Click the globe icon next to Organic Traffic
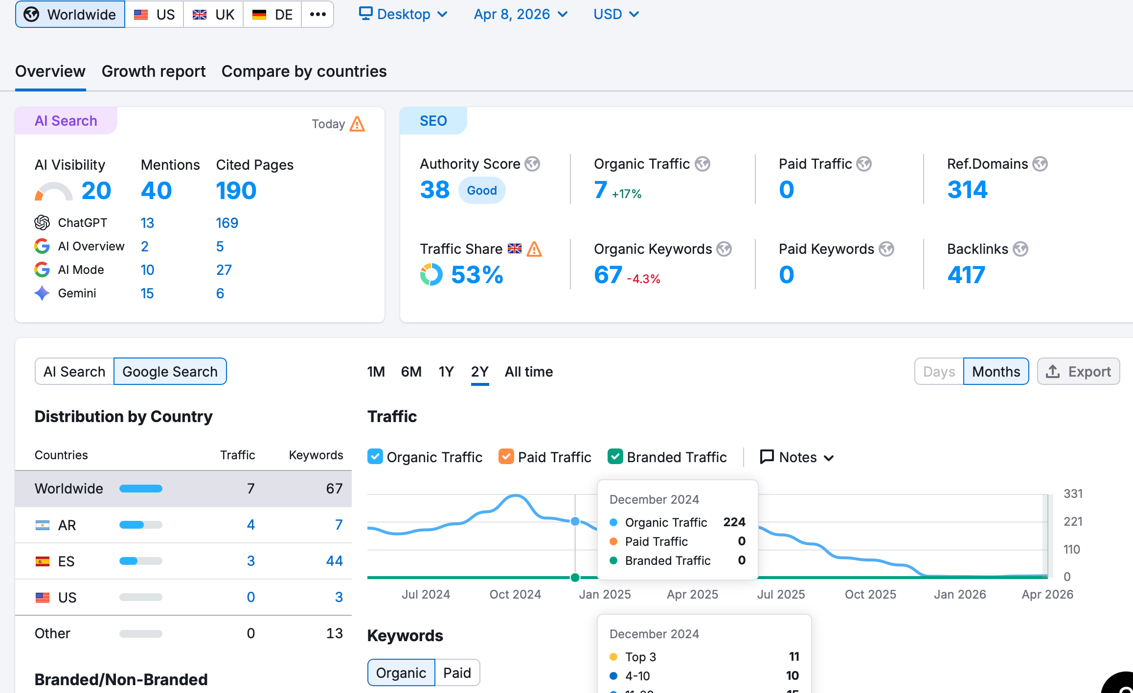Viewport: 1133px width, 693px height. 702,164
